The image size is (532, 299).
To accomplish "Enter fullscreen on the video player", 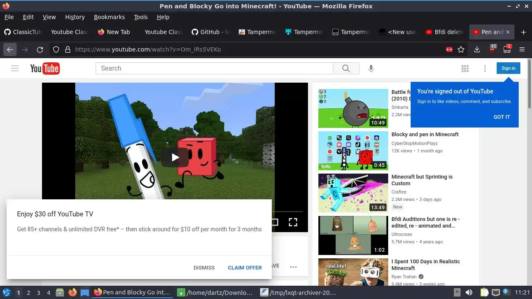I will click(x=293, y=222).
